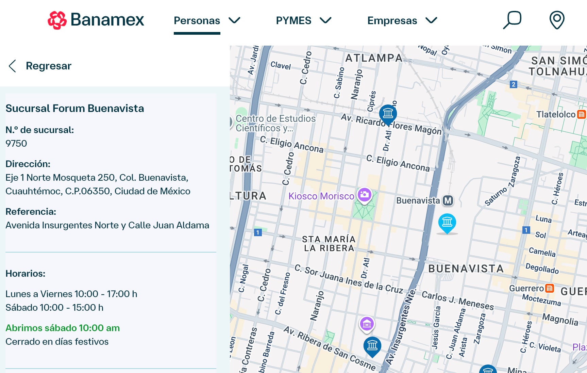Viewport: 587px width, 373px height.
Task: Click the Horarios heading
Action: pos(26,274)
